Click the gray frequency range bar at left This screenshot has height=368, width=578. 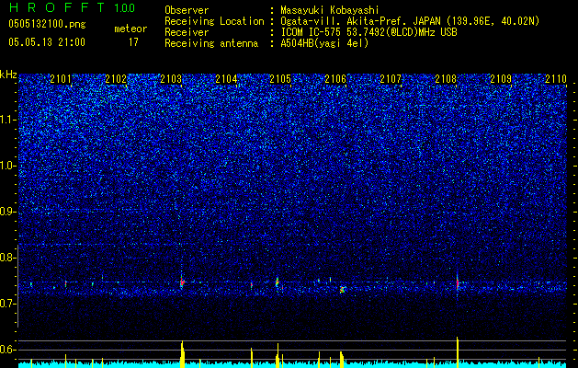point(17,286)
